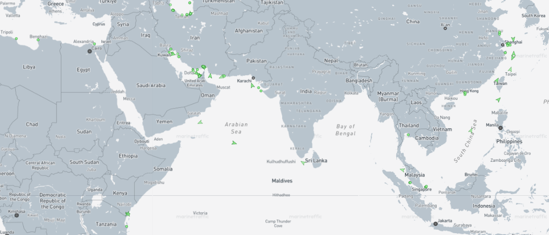The width and height of the screenshot is (549, 235).
Task: Select the vessel dot in Gulf of Thailand
Action: point(408,135)
